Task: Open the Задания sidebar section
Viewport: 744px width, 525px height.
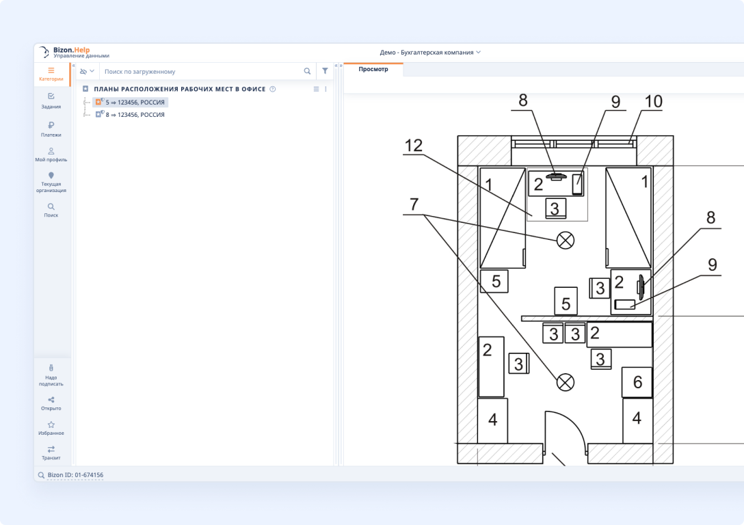Action: (x=51, y=100)
